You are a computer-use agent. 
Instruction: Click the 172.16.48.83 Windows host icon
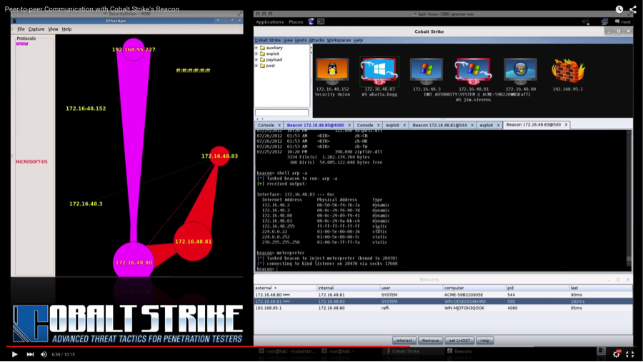coord(379,71)
